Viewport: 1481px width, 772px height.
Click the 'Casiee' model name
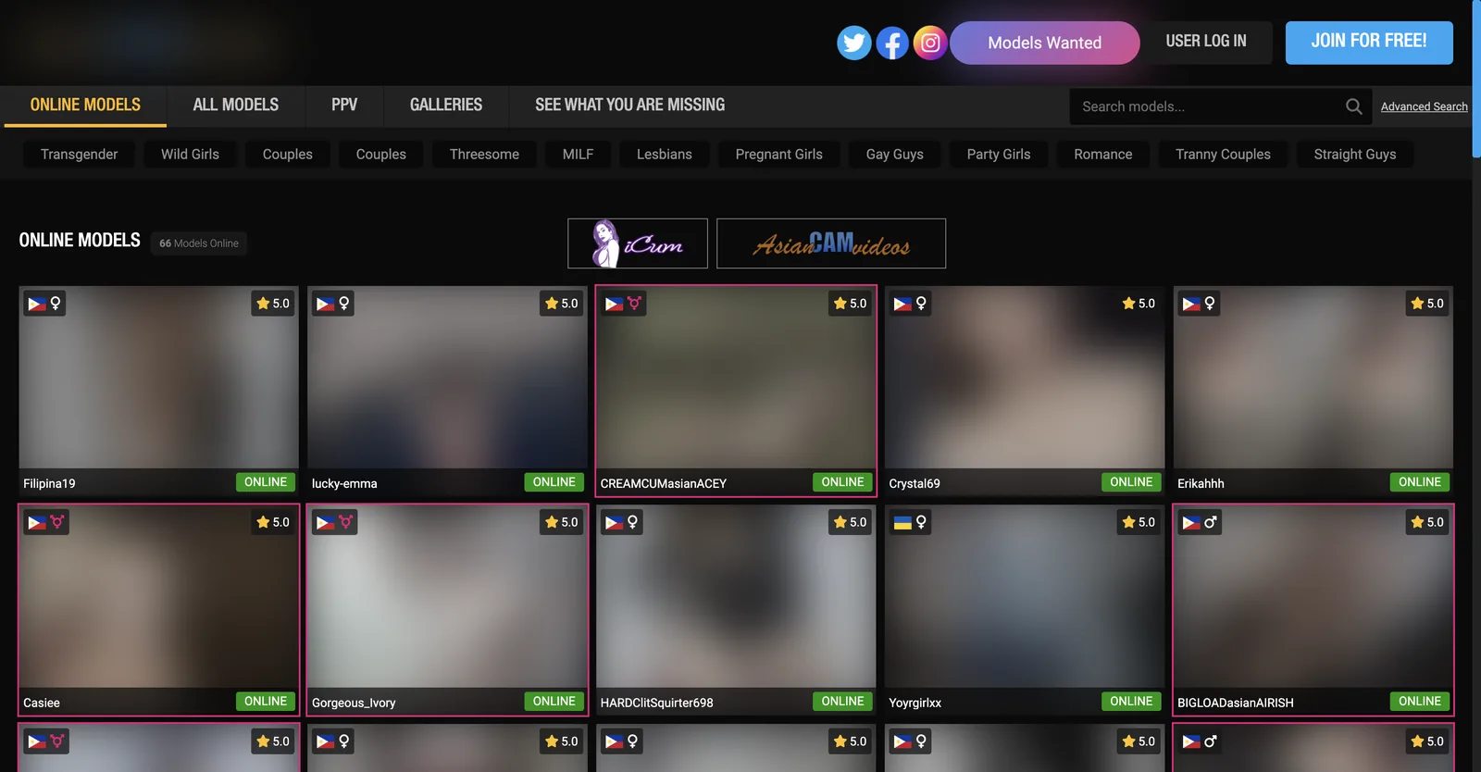point(42,703)
